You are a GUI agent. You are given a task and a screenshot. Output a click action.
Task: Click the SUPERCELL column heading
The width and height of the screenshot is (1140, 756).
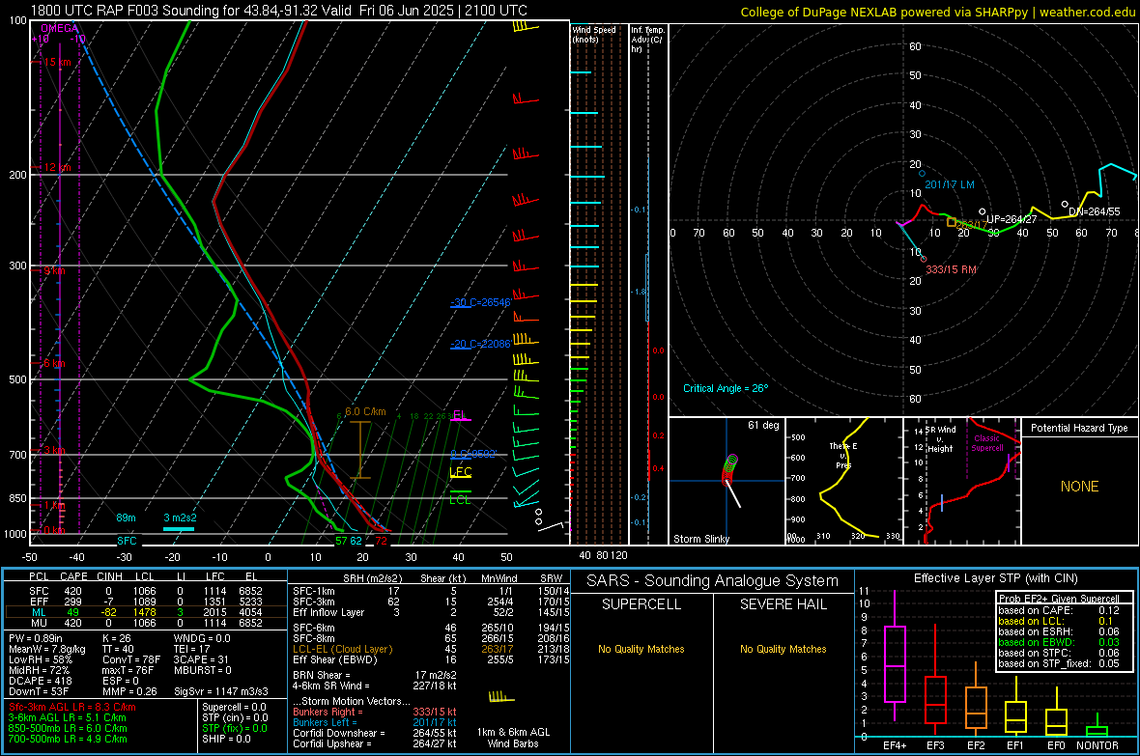641,604
